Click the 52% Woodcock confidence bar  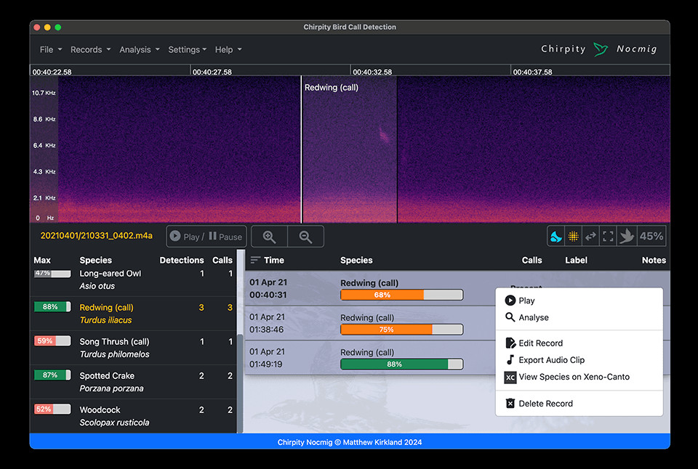coord(52,409)
